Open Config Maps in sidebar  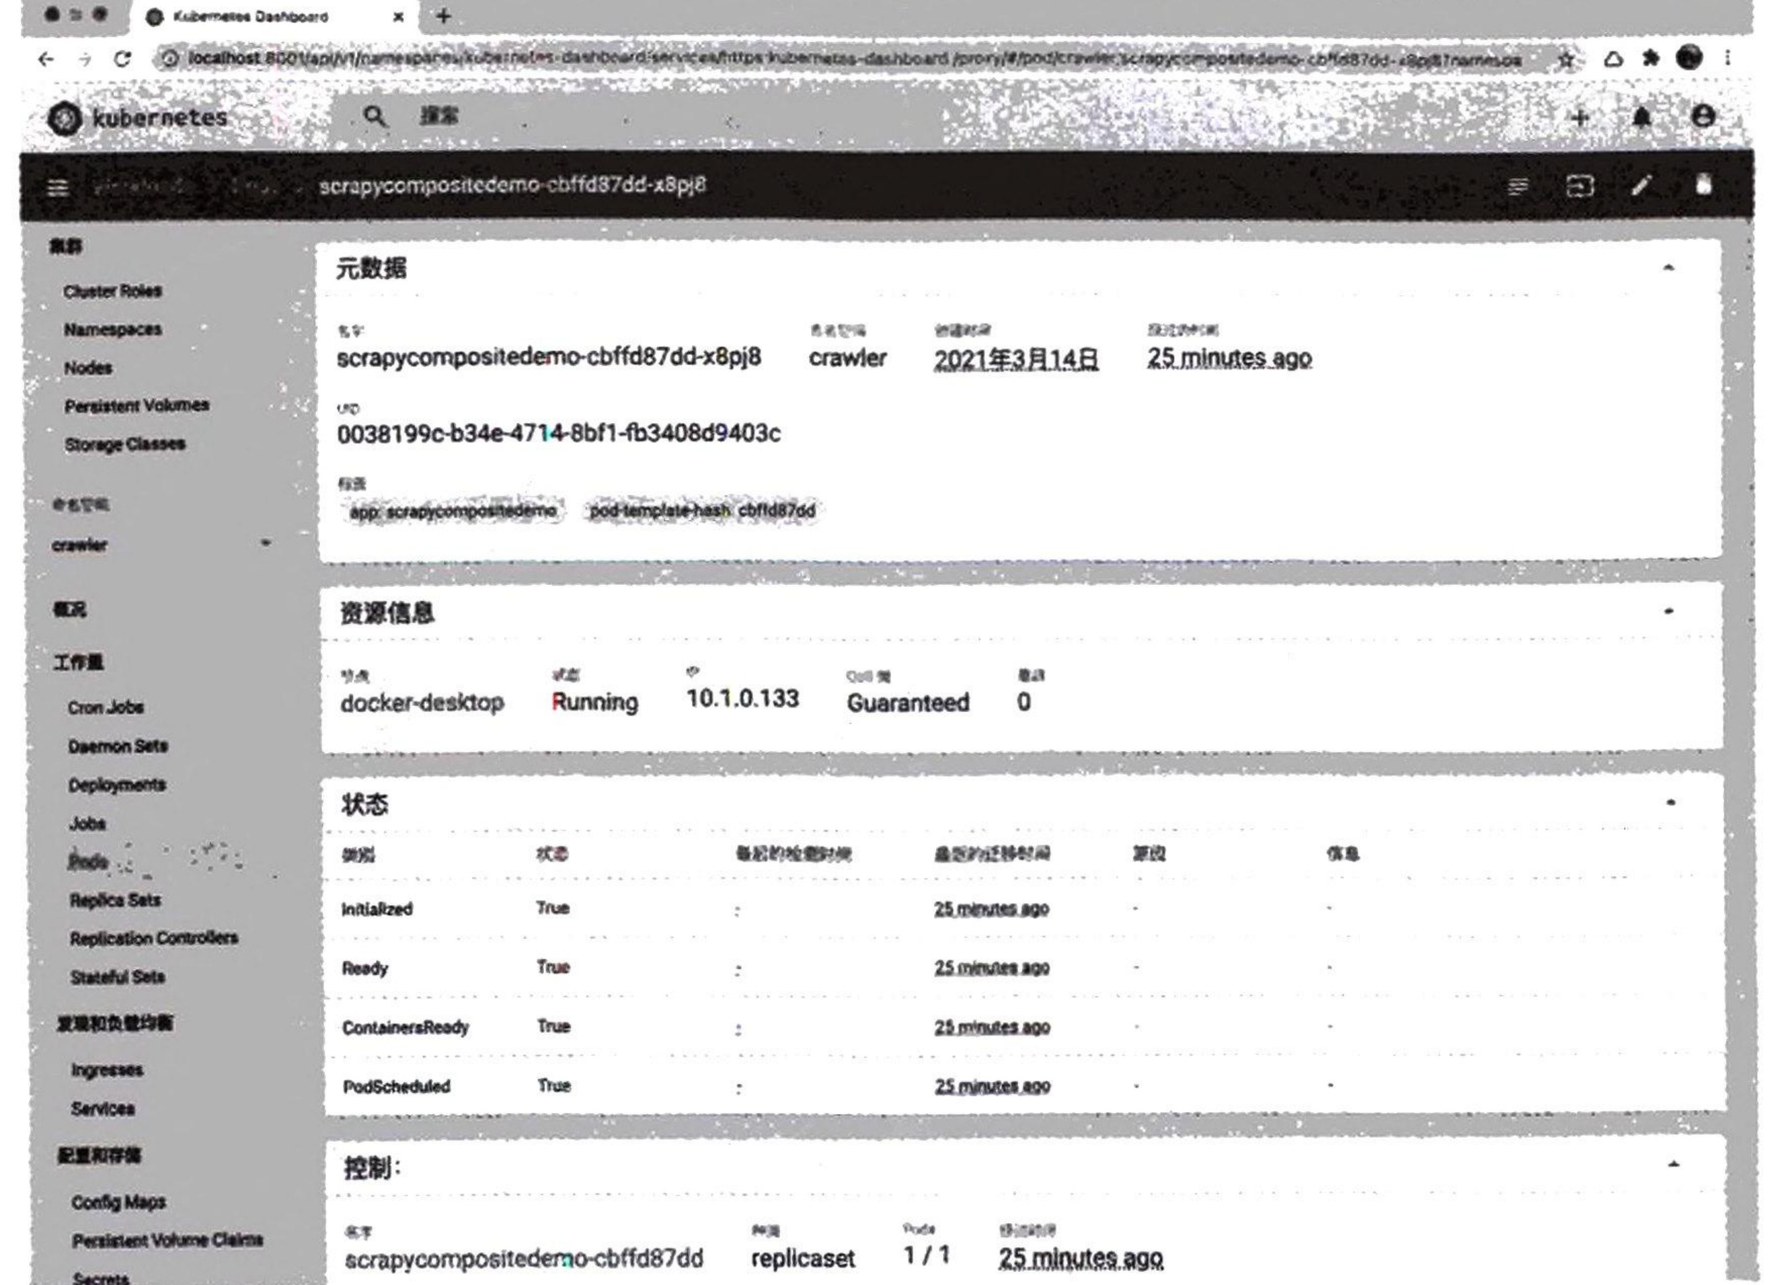118,1202
